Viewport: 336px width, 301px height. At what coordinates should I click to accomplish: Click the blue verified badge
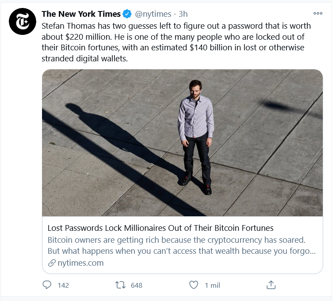point(128,14)
